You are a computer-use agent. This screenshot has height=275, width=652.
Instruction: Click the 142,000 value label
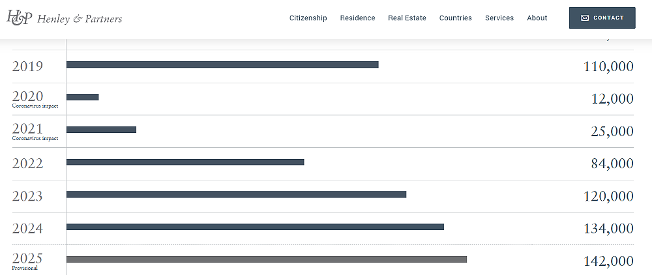click(609, 261)
